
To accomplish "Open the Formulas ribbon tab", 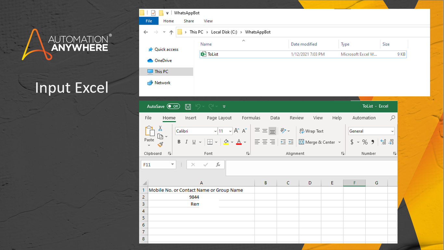I will tap(251, 118).
